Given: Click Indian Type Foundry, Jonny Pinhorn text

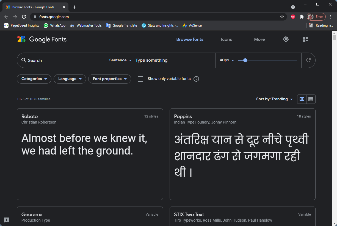Looking at the screenshot, I should (205, 122).
